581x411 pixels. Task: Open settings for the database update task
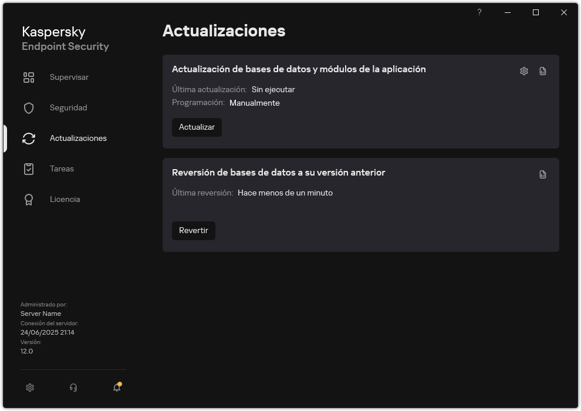(523, 70)
